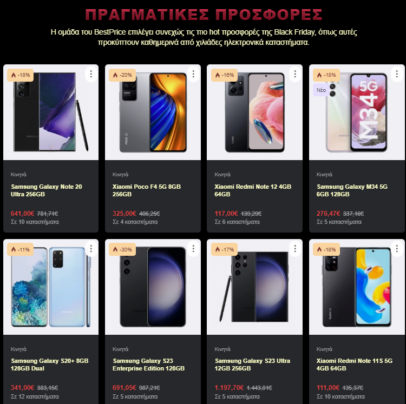Open three-dot menu on Galaxy M34 5G card
406x404 pixels.
point(397,74)
